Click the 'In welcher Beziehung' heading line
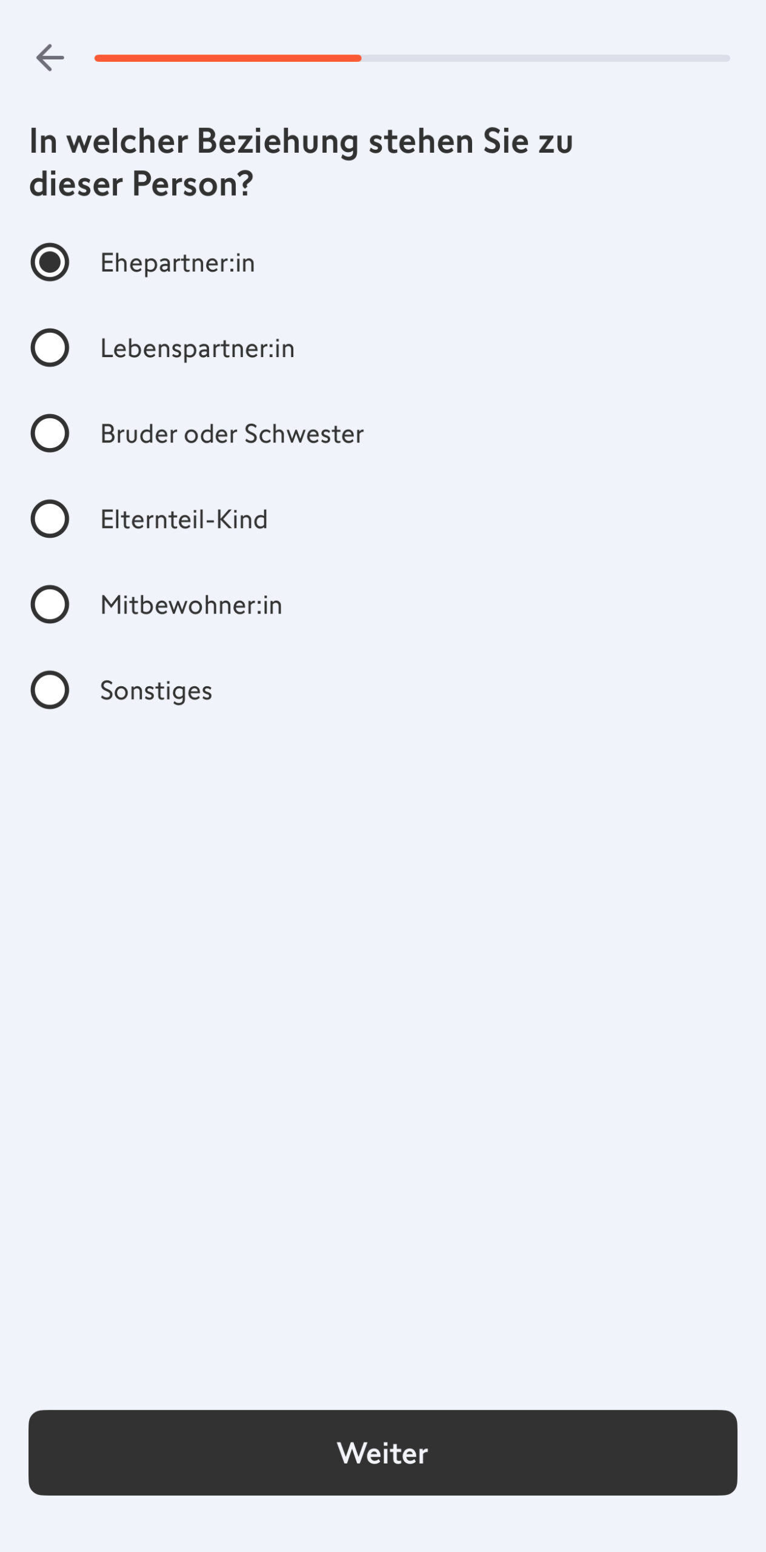 pos(301,141)
